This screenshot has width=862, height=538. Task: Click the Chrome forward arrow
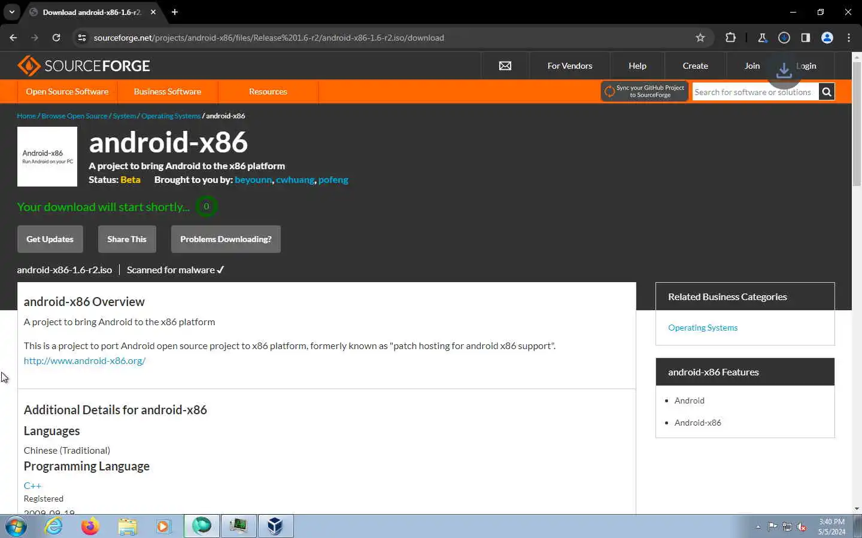coord(35,38)
